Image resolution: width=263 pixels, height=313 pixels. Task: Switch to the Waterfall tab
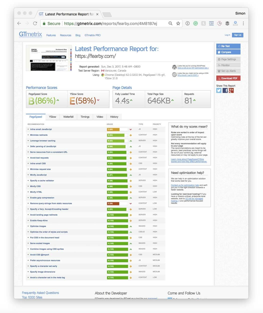pyautogui.click(x=68, y=117)
